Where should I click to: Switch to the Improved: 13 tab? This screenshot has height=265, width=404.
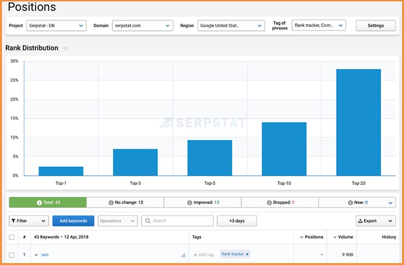[203, 202]
